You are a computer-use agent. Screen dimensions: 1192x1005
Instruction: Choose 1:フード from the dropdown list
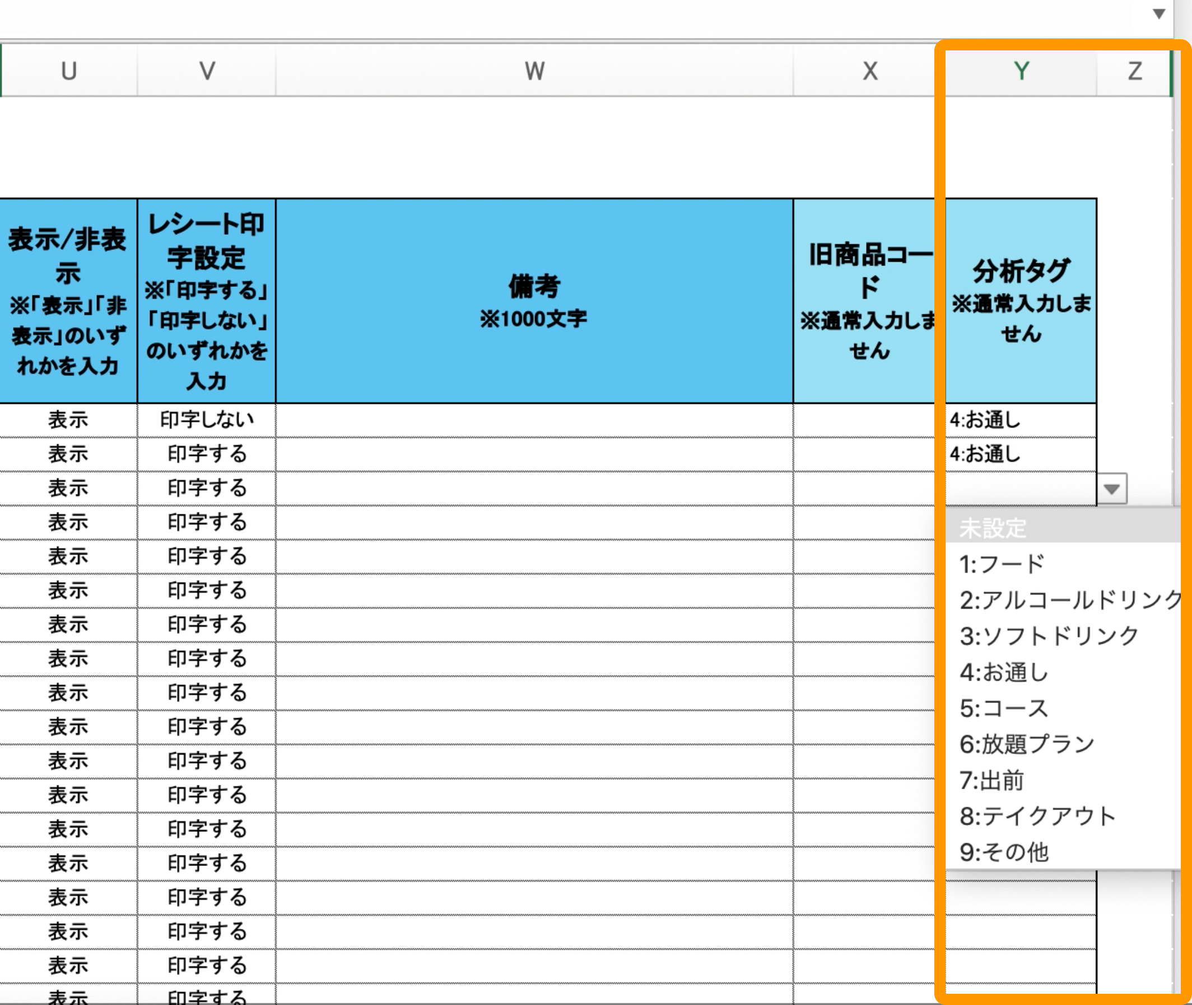[1063, 564]
